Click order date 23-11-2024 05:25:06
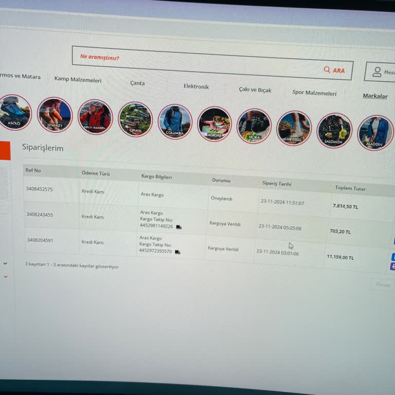 [280, 227]
